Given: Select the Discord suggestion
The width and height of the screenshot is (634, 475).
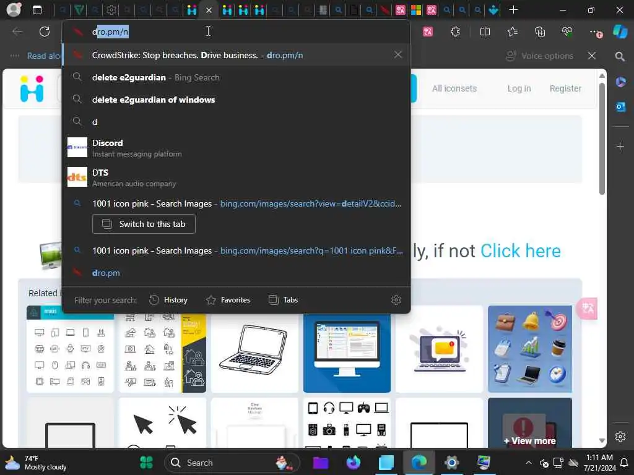Looking at the screenshot, I should tap(236, 147).
